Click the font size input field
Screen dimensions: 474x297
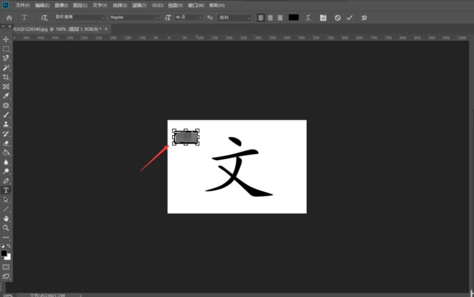point(185,17)
